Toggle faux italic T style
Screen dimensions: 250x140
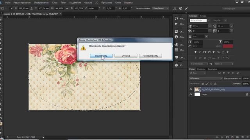(x=200, y=52)
